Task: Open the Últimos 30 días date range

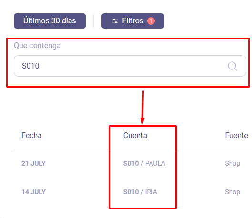Action: tap(50, 21)
